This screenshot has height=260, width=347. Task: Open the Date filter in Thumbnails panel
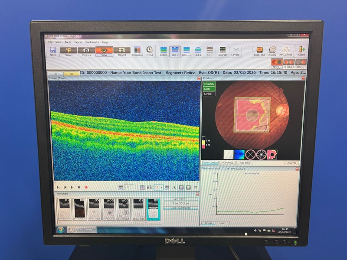[180, 208]
